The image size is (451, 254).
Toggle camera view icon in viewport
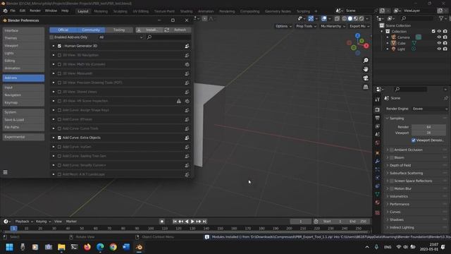[x=366, y=78]
